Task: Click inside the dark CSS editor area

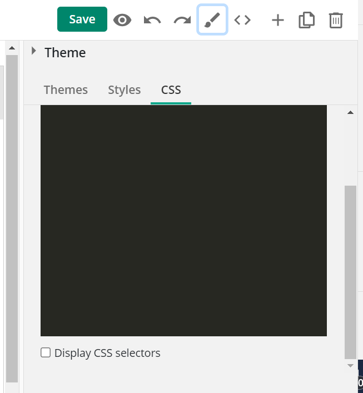Action: click(x=183, y=221)
